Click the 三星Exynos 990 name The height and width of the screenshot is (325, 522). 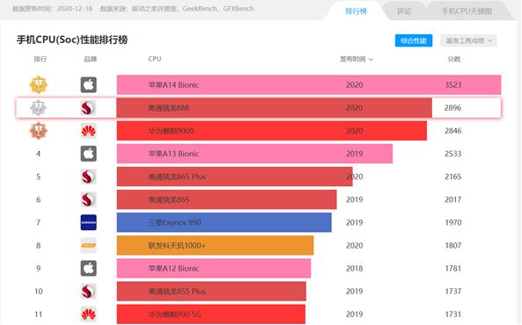[174, 222]
